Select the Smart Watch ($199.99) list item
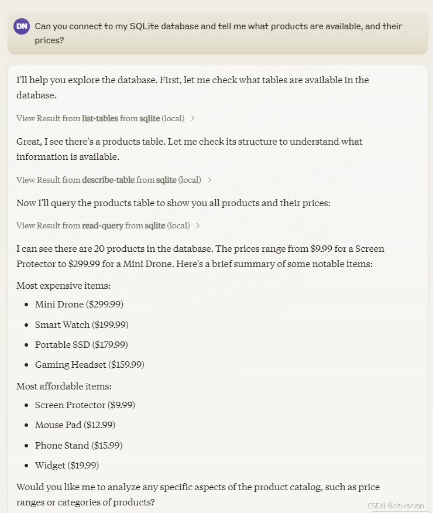 pyautogui.click(x=81, y=324)
